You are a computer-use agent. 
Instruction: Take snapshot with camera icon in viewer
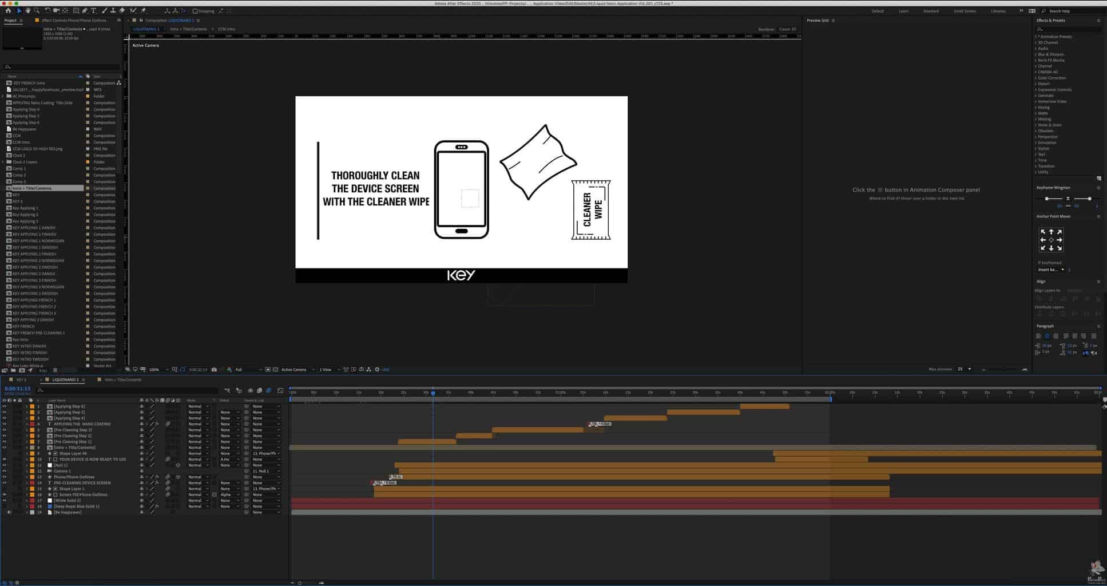215,370
